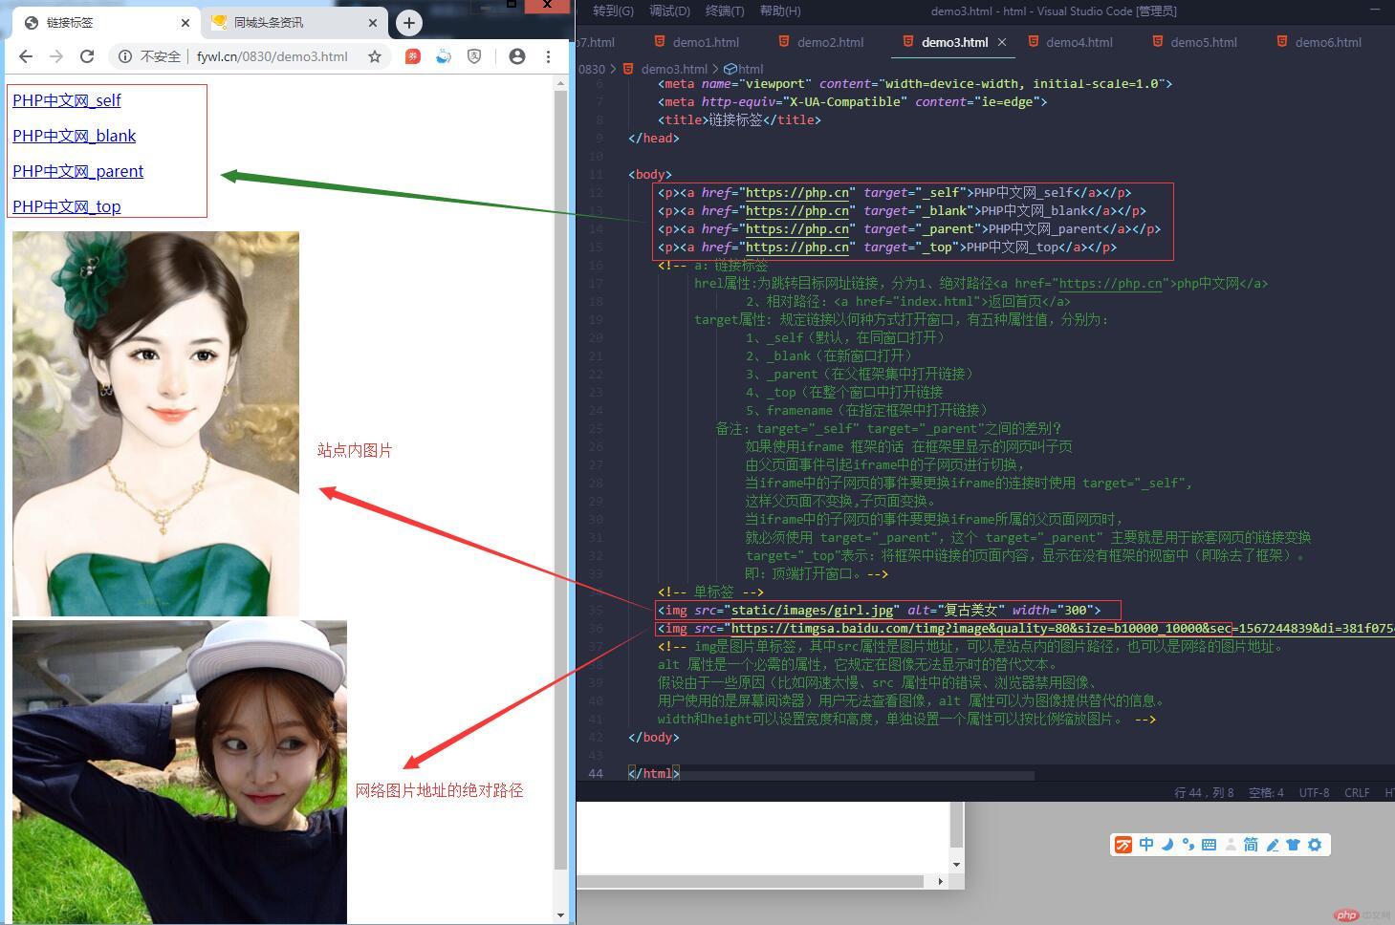Open the shield 支 extension icon
The height and width of the screenshot is (925, 1395).
[x=474, y=56]
